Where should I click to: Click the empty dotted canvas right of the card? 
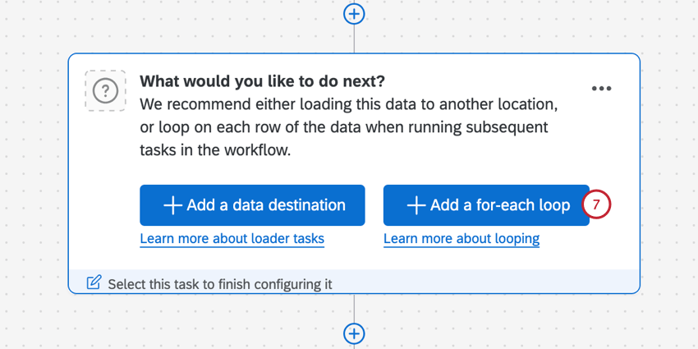click(x=669, y=164)
